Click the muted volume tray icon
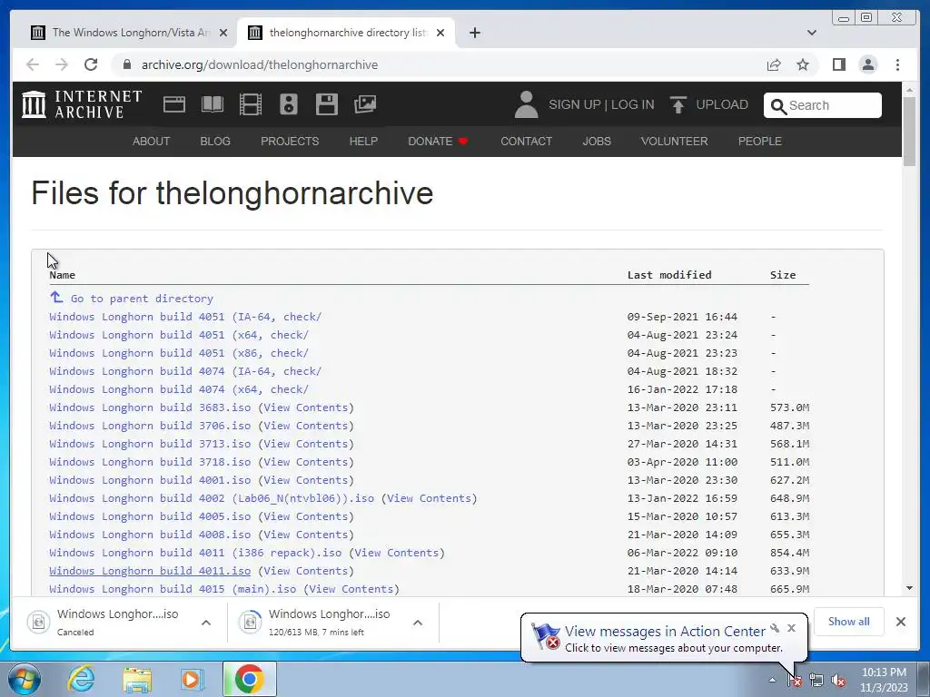Screen dimensions: 930x697 click(x=838, y=681)
